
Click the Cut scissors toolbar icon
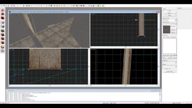pos(47,6)
